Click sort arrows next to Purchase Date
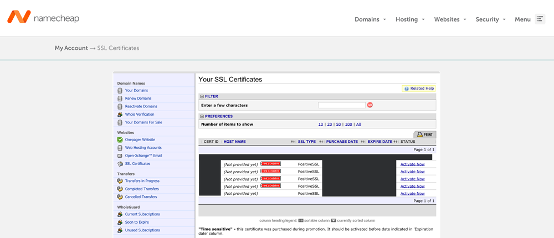The height and width of the screenshot is (238, 554). (x=362, y=142)
